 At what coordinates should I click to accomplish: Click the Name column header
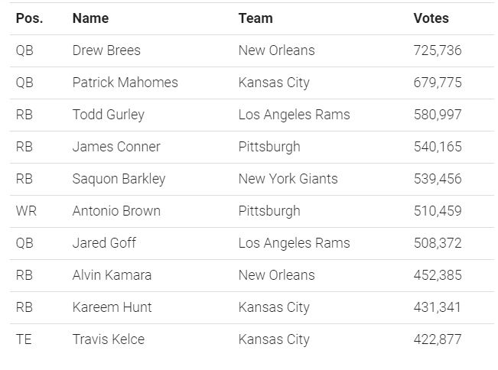[90, 18]
